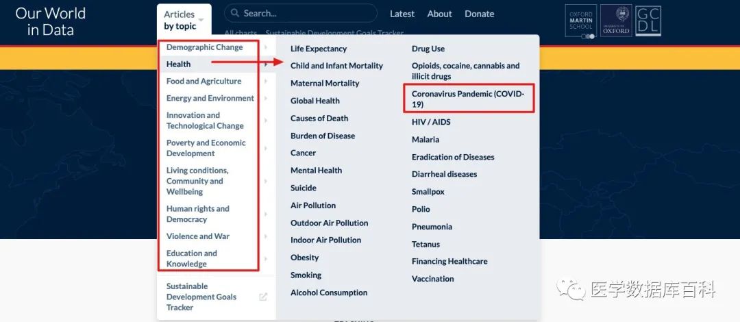
Task: Open the About page
Action: (x=439, y=14)
